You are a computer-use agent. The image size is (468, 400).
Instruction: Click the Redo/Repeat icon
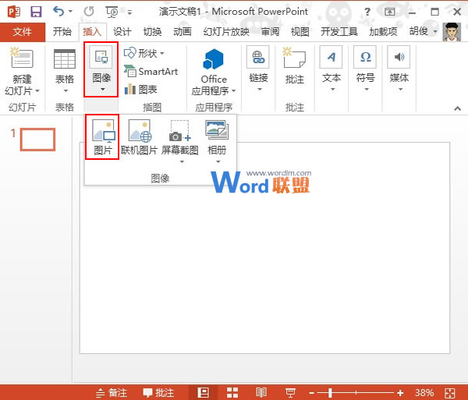pos(89,12)
